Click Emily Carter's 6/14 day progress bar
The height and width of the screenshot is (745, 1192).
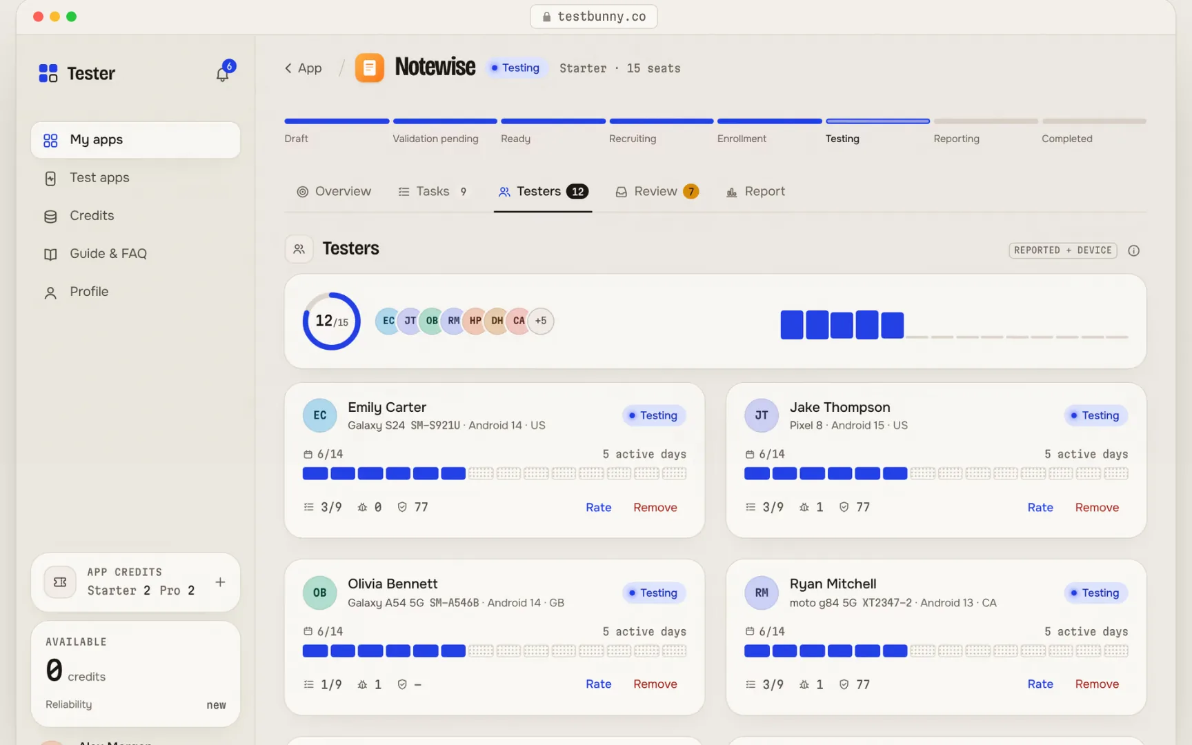tap(495, 473)
